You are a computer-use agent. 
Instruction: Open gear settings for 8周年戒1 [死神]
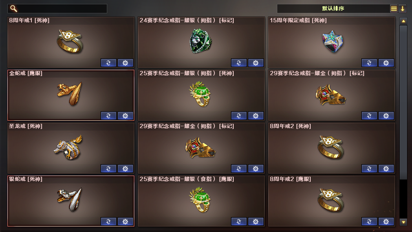(125, 63)
